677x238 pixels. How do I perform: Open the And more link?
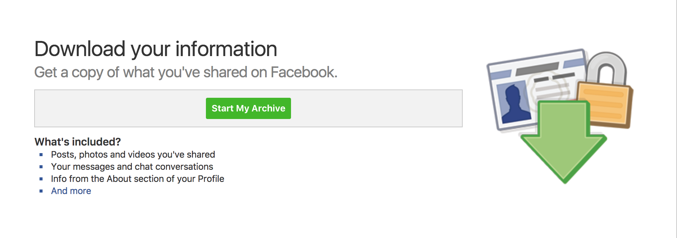point(71,191)
